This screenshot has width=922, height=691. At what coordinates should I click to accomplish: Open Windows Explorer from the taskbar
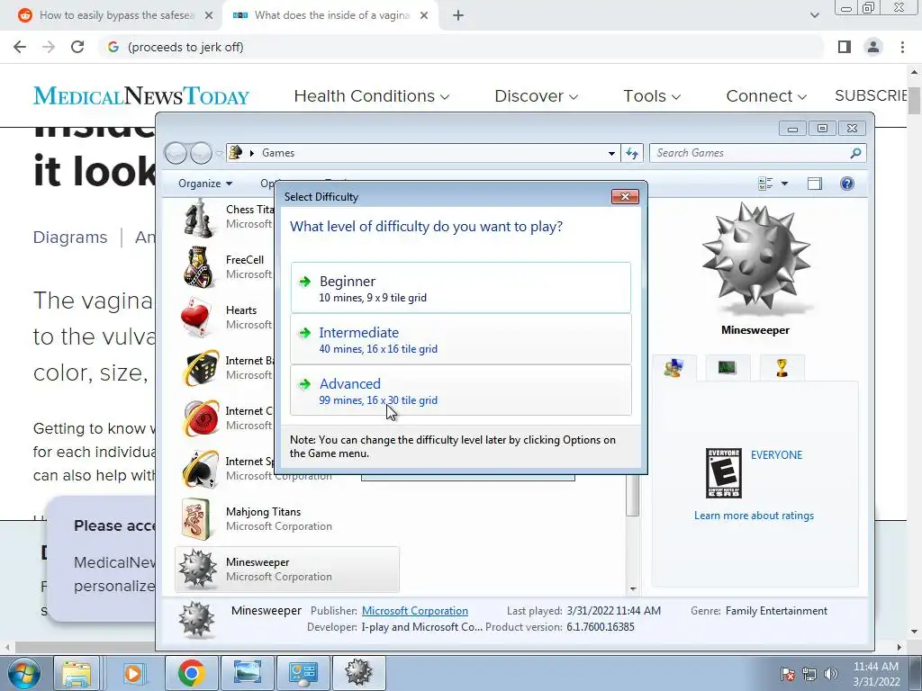pyautogui.click(x=77, y=673)
